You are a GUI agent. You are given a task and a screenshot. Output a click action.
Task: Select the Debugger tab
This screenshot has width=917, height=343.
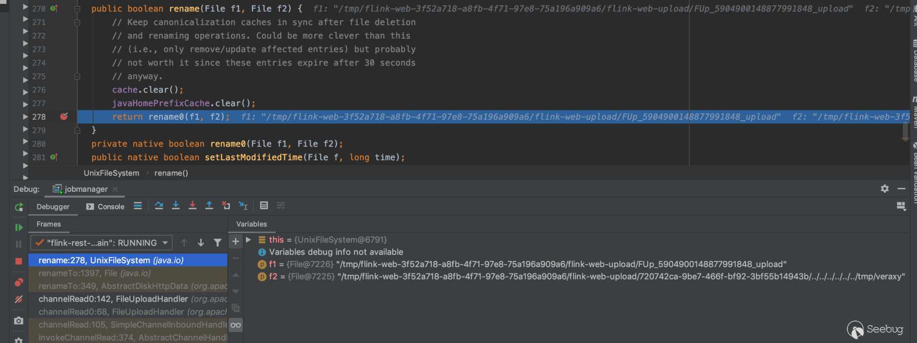tap(53, 207)
